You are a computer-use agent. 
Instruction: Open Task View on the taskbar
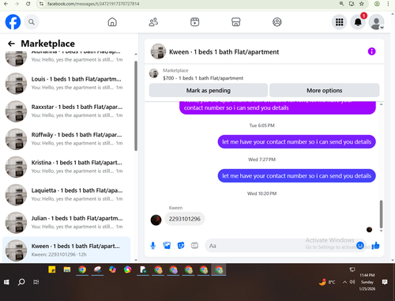point(36,282)
